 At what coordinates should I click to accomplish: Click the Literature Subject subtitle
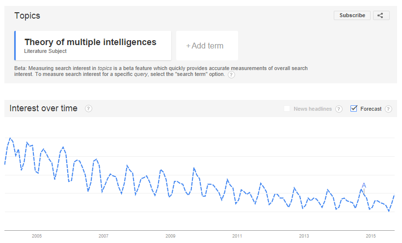tap(45, 51)
